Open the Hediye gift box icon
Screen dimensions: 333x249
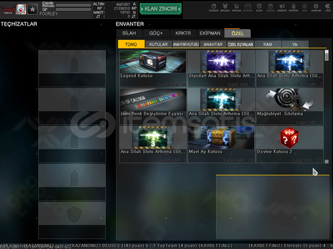click(x=271, y=7)
